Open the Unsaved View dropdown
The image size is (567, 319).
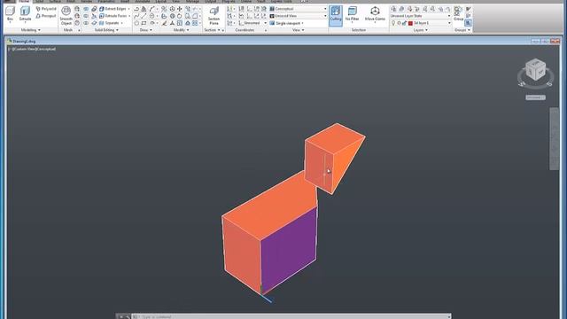(299, 16)
